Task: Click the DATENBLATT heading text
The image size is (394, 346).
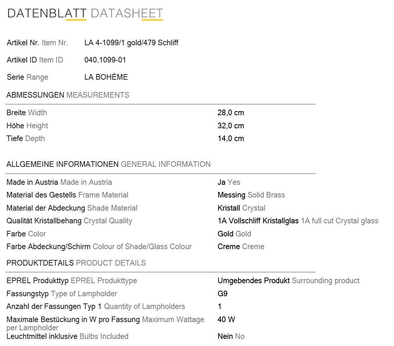Action: pyautogui.click(x=47, y=13)
